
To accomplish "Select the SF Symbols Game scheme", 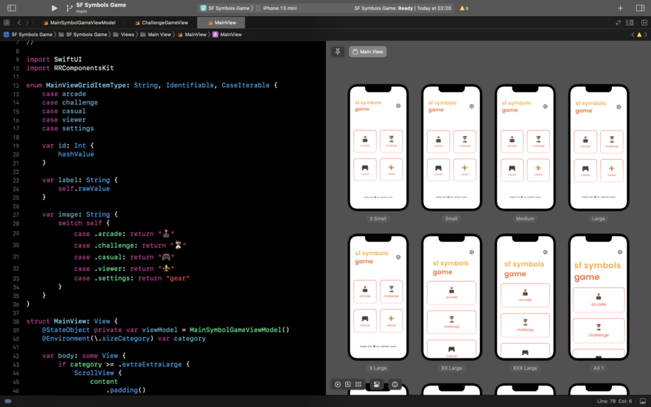I will point(225,8).
